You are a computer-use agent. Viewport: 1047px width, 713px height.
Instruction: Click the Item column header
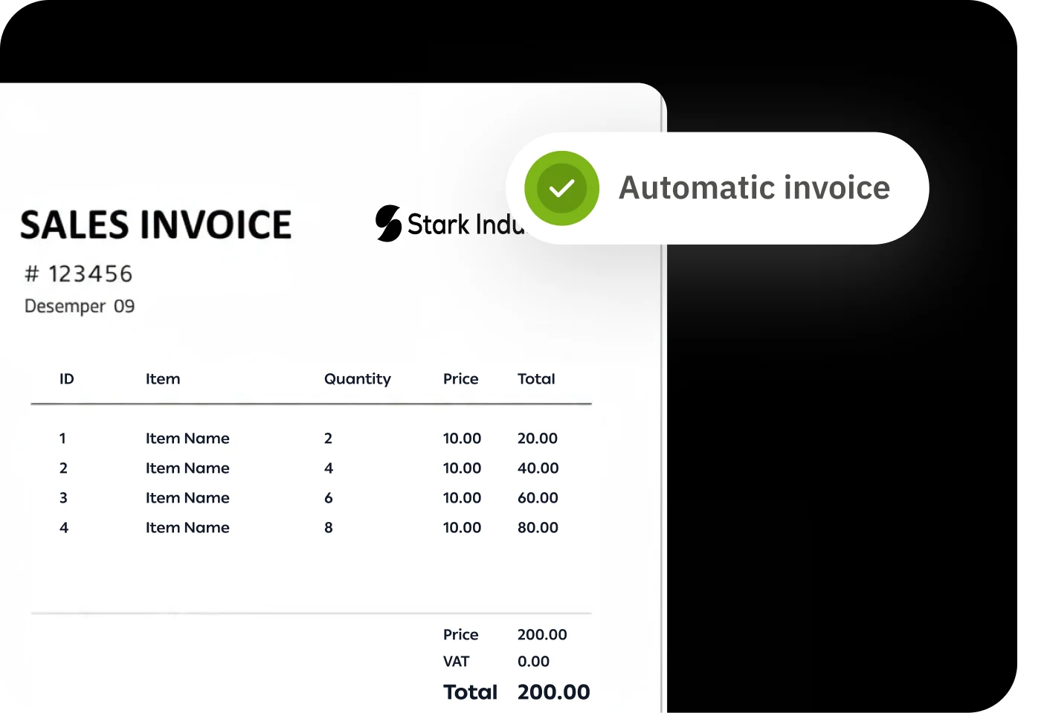[163, 379]
